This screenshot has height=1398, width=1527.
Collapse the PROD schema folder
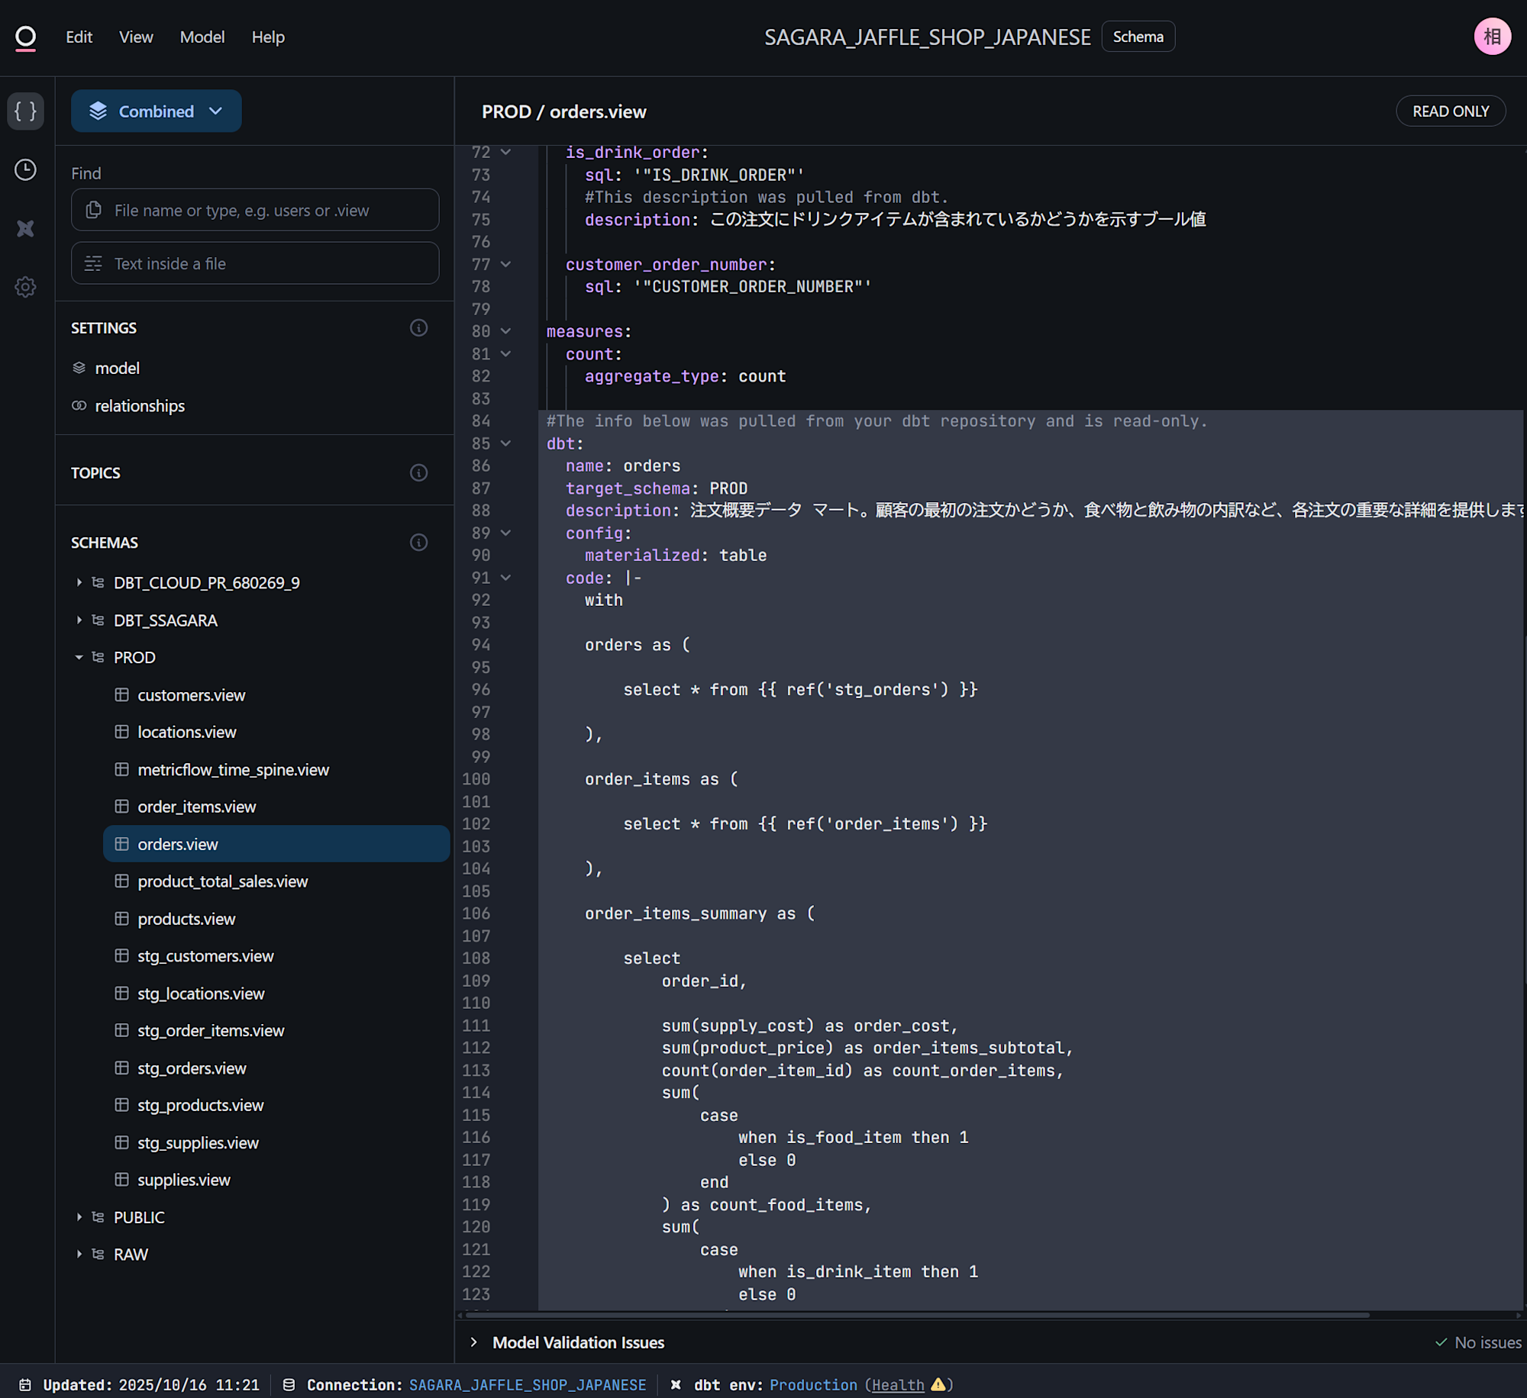coord(79,658)
